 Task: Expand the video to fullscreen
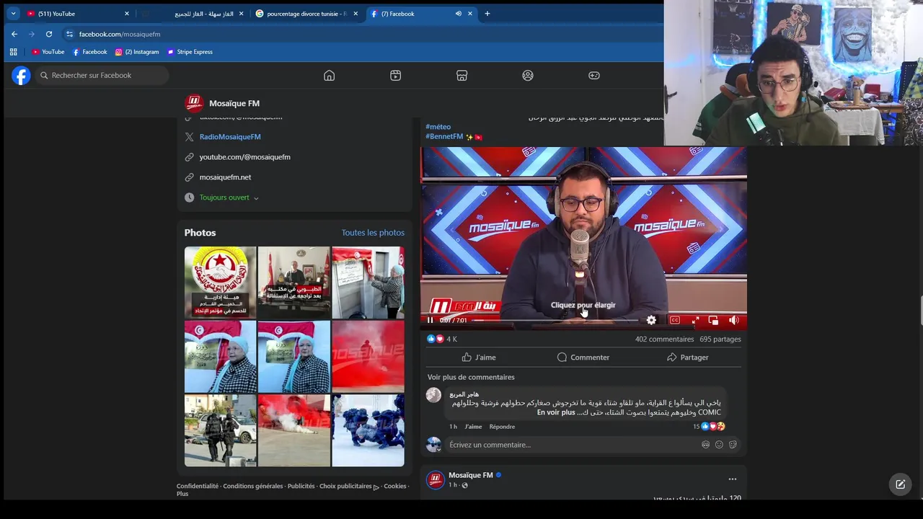pyautogui.click(x=695, y=320)
